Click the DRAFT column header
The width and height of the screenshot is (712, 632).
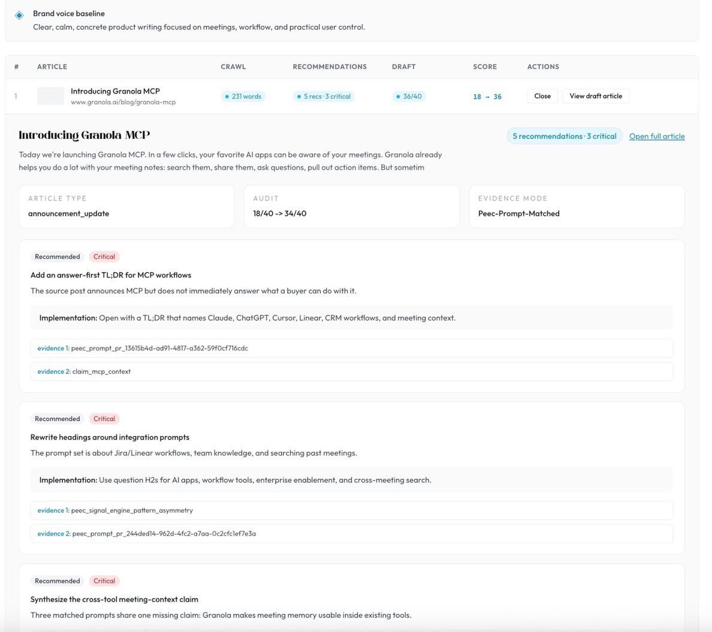404,66
